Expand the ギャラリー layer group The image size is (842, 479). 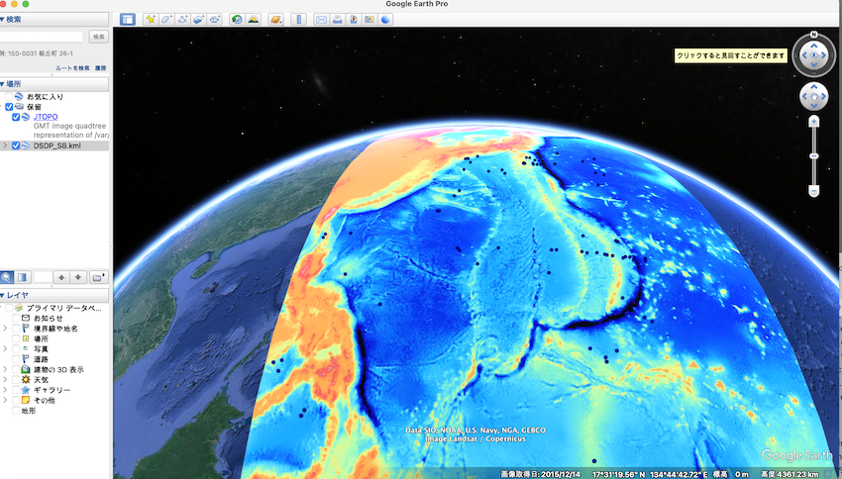click(5, 389)
